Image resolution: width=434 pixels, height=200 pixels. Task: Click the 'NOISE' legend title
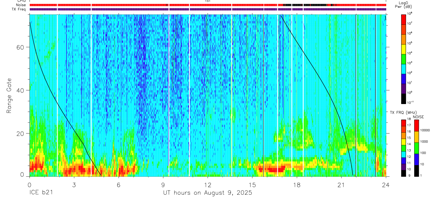coord(418,117)
